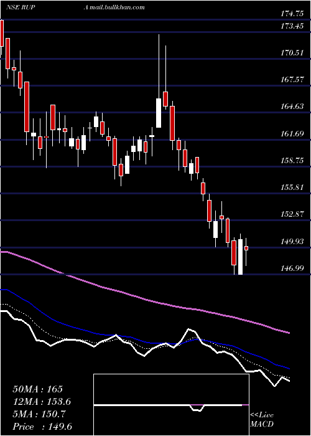311x436 pixels.
Task: Click the blue 12MA line
Action: (x=144, y=341)
